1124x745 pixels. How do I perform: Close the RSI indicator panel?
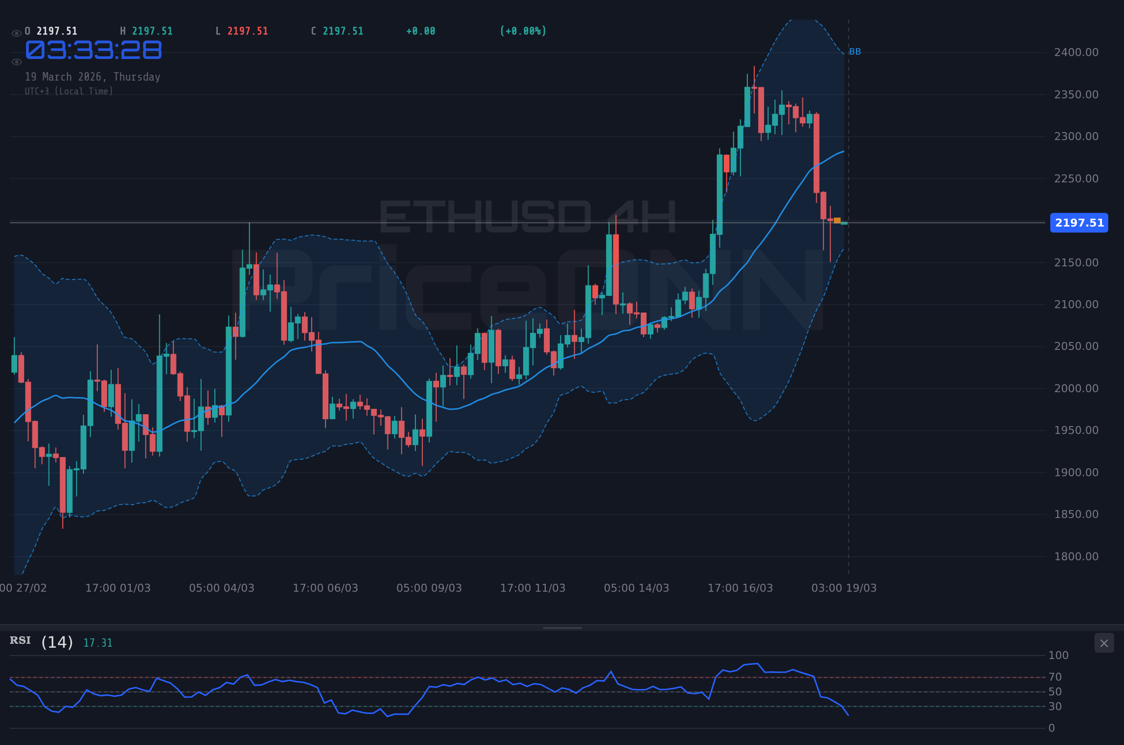click(x=1104, y=643)
